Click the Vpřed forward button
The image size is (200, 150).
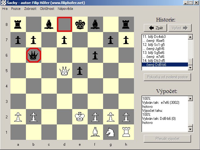pyautogui.click(x=180, y=28)
